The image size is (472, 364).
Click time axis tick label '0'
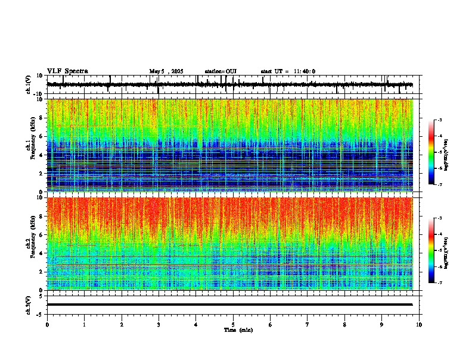(x=47, y=325)
